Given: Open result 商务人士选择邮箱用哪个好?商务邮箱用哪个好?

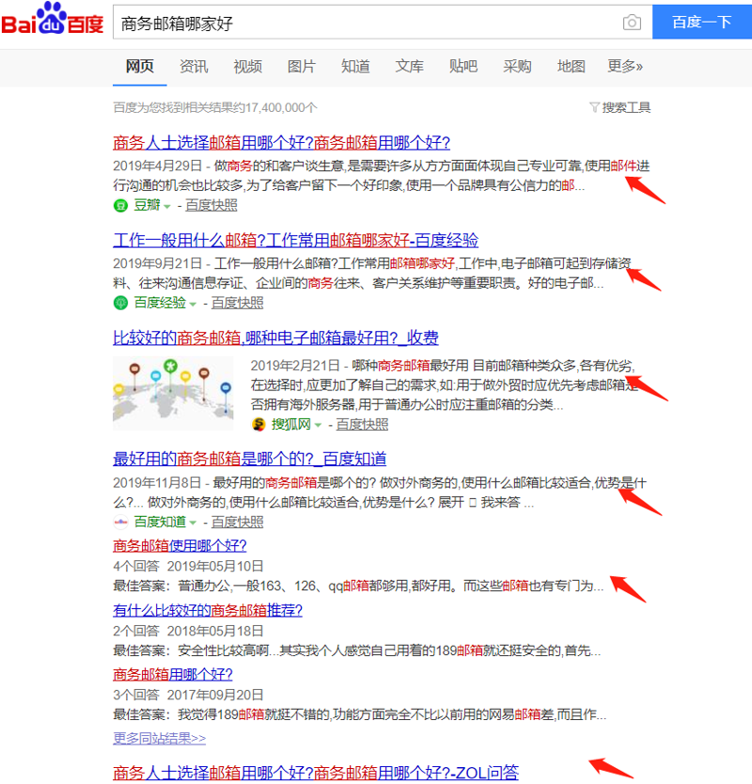Looking at the screenshot, I should tap(281, 143).
